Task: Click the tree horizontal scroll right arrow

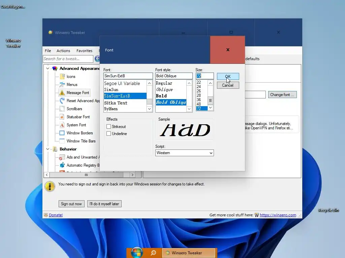Action: [132, 175]
